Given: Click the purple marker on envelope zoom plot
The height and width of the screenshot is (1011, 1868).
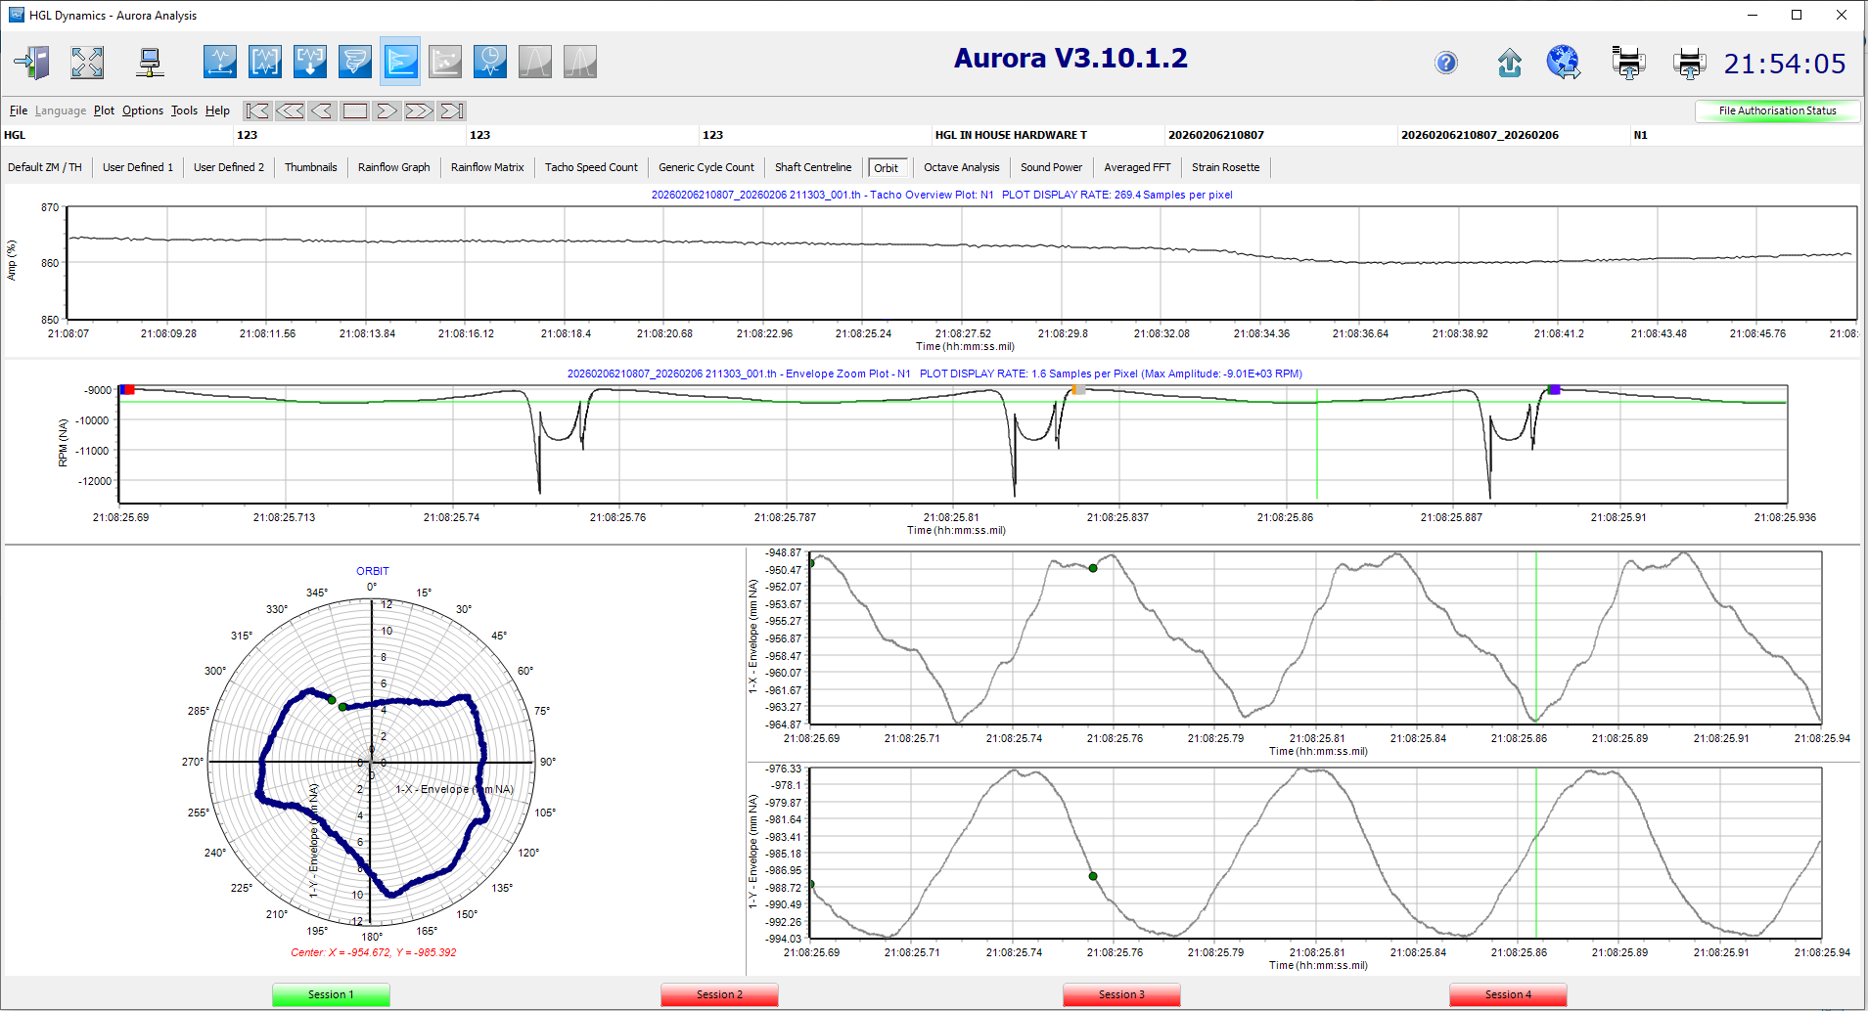Looking at the screenshot, I should click(x=1554, y=390).
